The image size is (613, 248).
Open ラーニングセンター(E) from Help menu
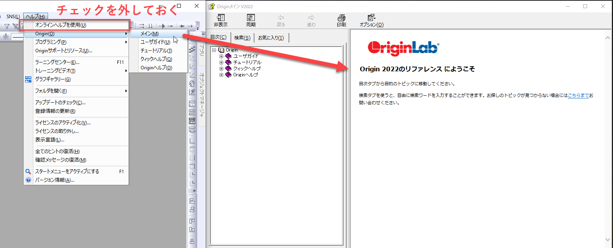click(76, 62)
